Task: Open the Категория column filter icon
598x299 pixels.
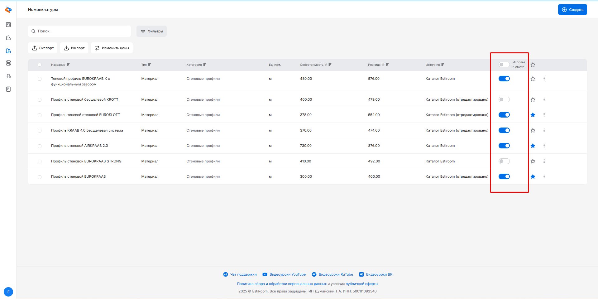Action: (205, 65)
